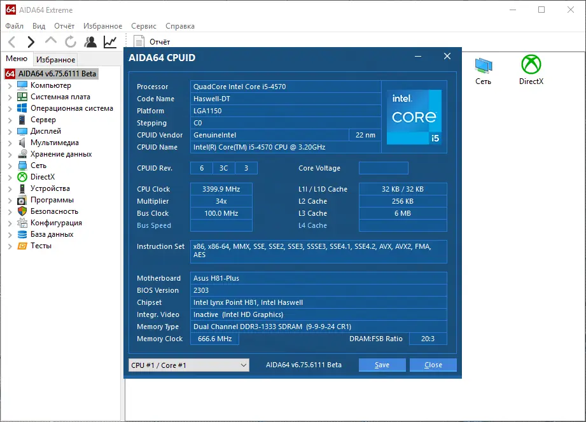Image resolution: width=586 pixels, height=422 pixels.
Task: Expand the Сервер tree node
Action: coord(10,120)
